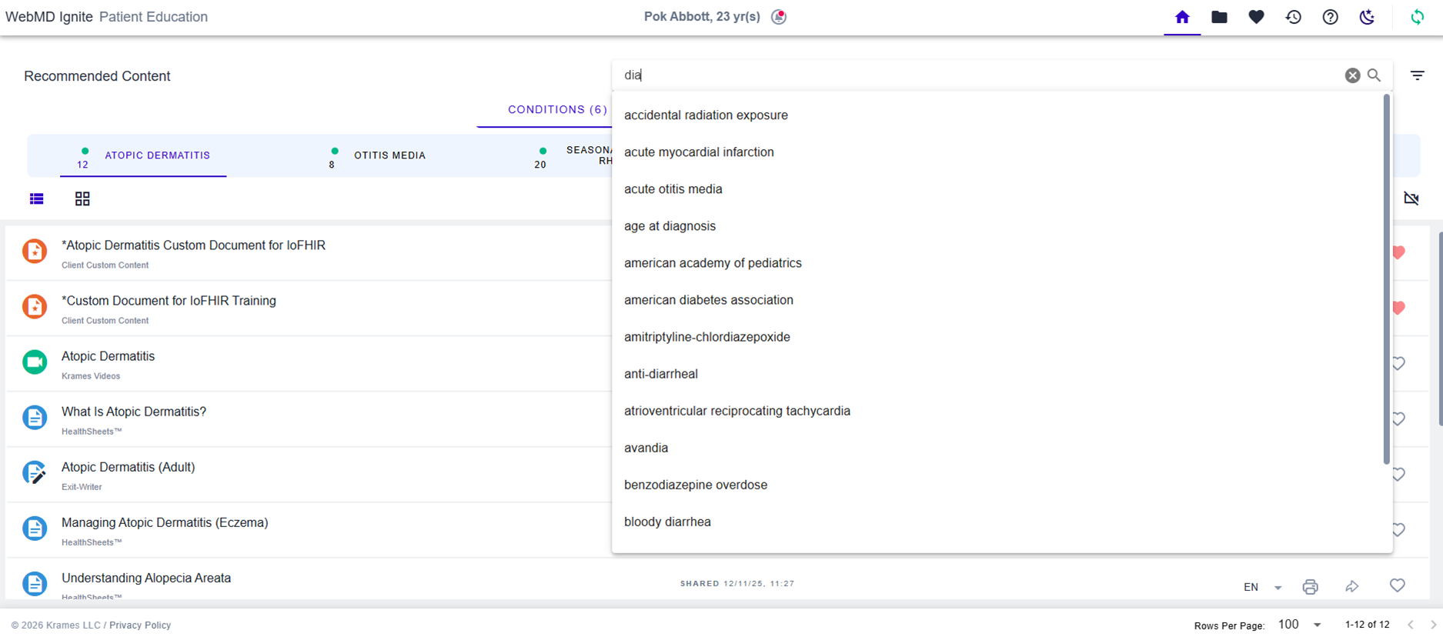Click the search magnifier icon
Screen dimensions: 1443x637
(x=1375, y=75)
